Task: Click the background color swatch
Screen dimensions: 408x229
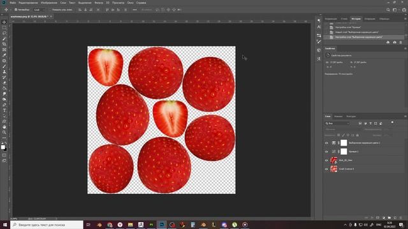Action: point(6,149)
